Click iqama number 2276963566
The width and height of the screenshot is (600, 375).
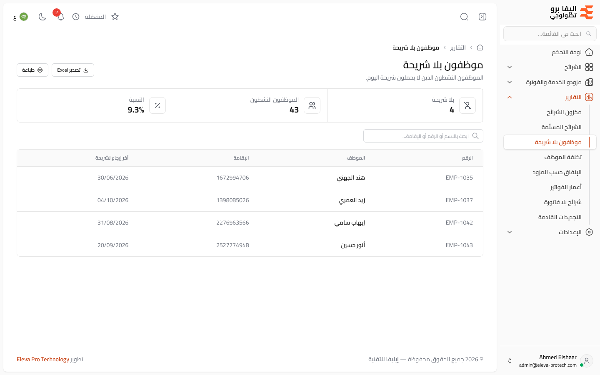point(232,222)
